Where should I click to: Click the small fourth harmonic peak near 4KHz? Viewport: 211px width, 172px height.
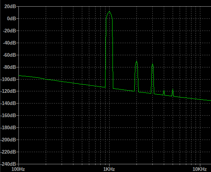(x=164, y=91)
